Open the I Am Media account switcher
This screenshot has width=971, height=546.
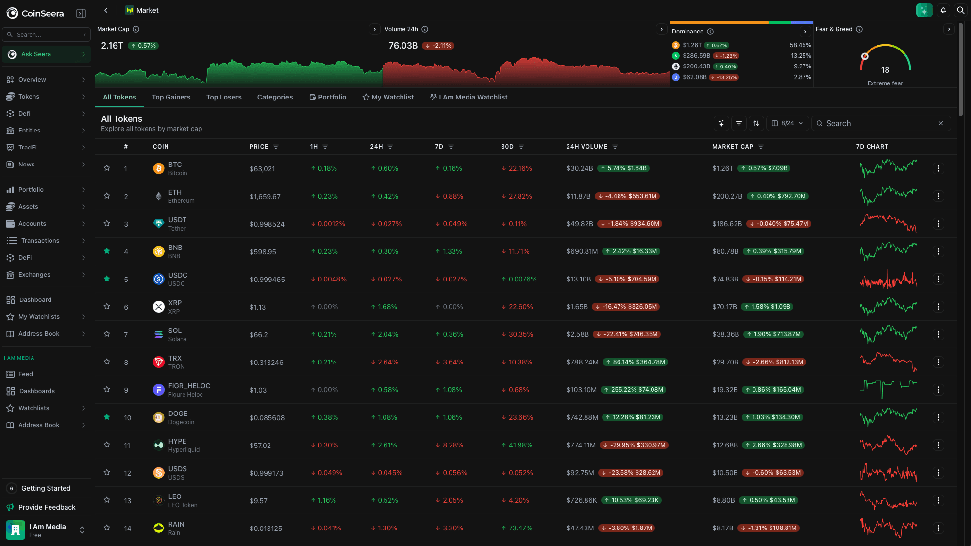pos(46,530)
